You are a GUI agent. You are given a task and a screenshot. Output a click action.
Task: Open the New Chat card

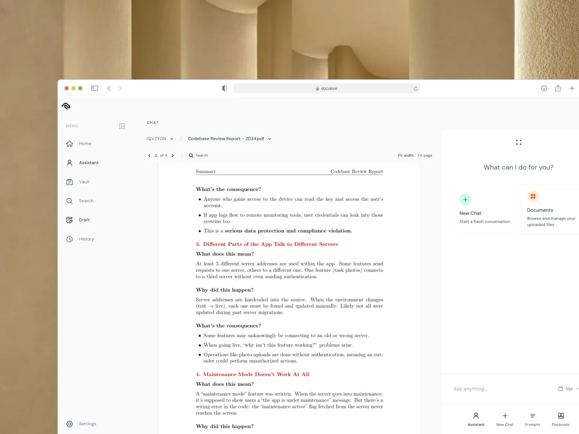(x=485, y=209)
